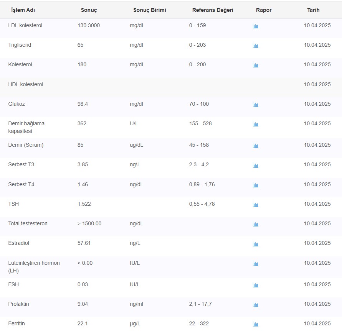Click the İşlem Adı column header
Screen dimensions: 342x333
(23, 10)
